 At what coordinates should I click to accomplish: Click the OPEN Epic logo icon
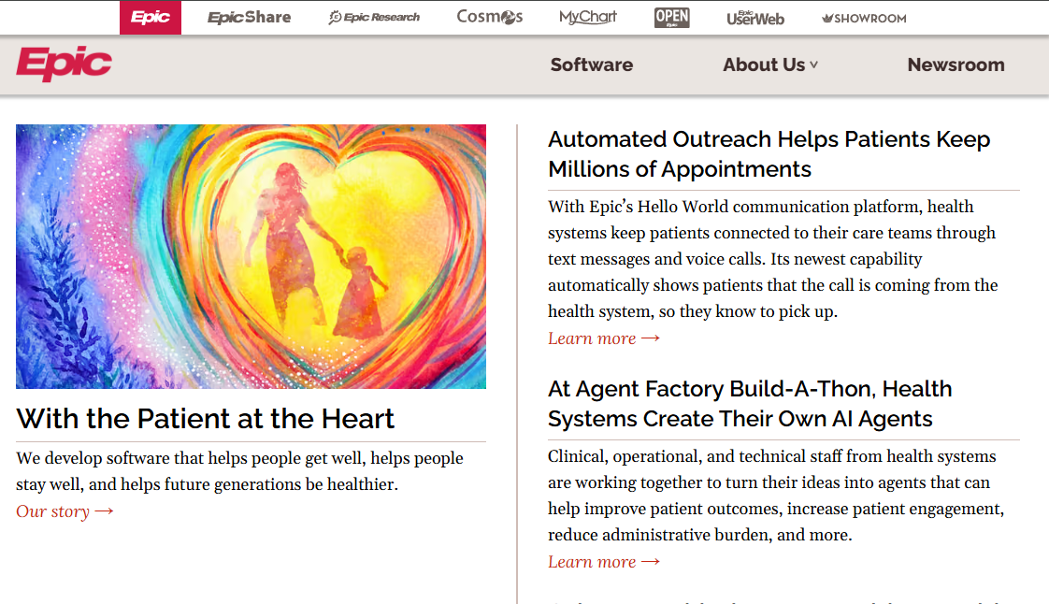tap(671, 18)
